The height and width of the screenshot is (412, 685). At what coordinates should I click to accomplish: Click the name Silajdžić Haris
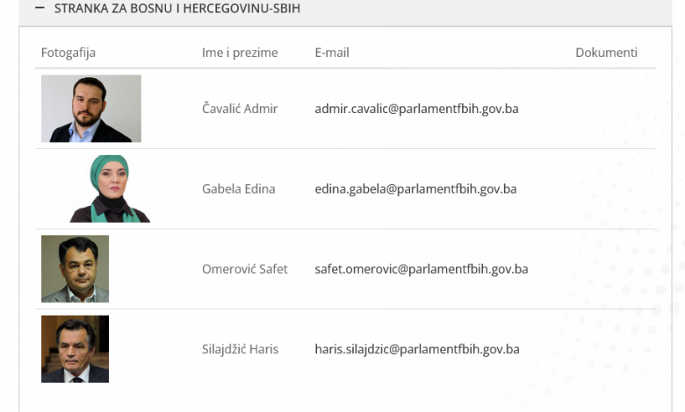240,349
